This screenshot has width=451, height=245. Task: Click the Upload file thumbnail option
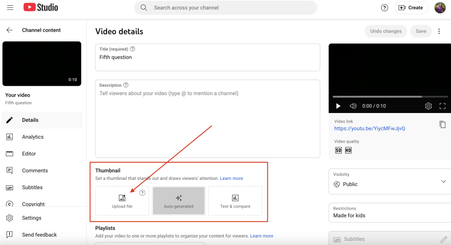coord(122,201)
